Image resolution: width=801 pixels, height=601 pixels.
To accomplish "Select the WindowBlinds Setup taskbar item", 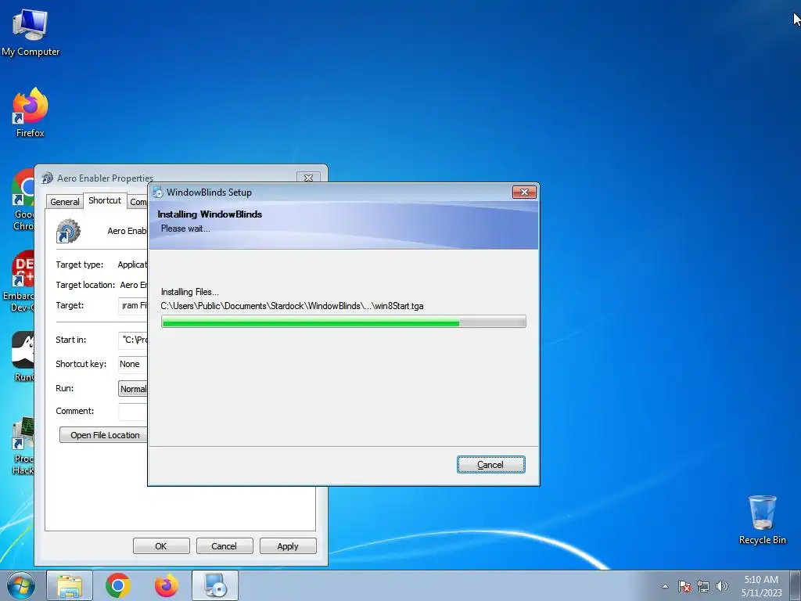I will (x=215, y=585).
